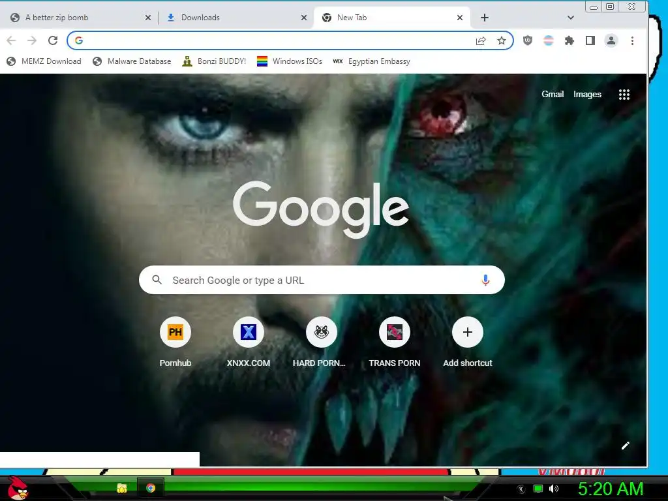This screenshot has height=501, width=668.
Task: Open the Extensions puzzle piece menu
Action: (569, 40)
